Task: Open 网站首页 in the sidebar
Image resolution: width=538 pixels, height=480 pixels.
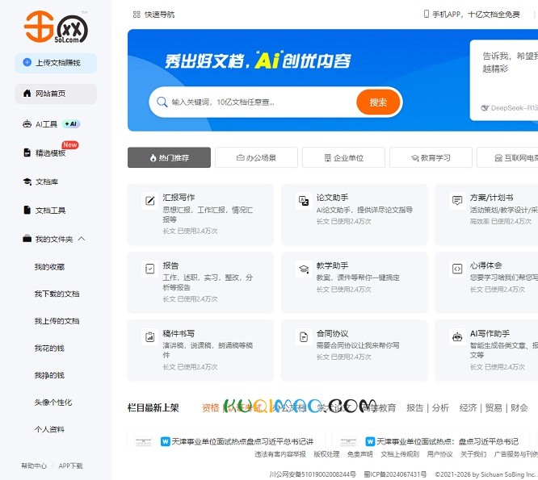Action: [x=56, y=94]
